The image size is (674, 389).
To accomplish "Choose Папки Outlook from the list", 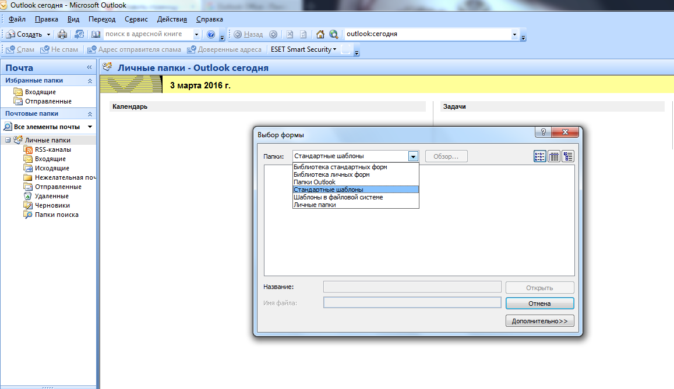I will pyautogui.click(x=355, y=182).
